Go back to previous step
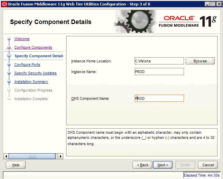This screenshot has height=179, width=223. click(x=143, y=165)
